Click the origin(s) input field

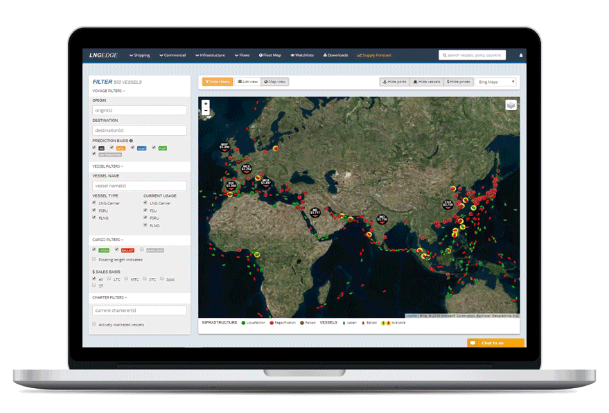139,109
